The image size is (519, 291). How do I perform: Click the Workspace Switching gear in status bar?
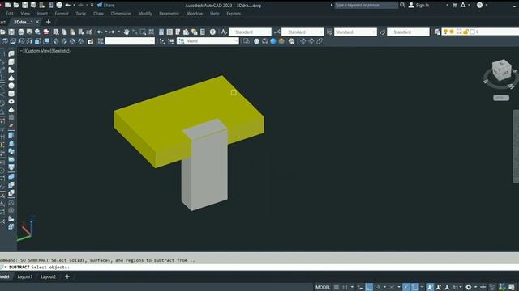click(x=468, y=287)
